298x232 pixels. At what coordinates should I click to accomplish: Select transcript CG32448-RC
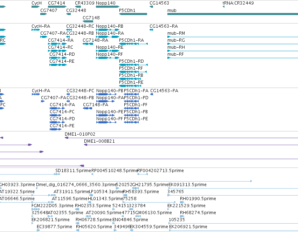click(69, 30)
